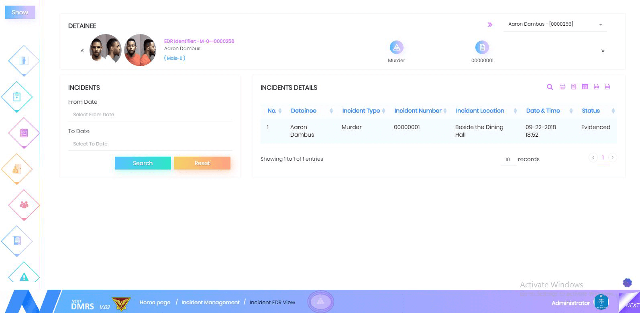640x313 pixels.
Task: Click Incident EDR View breadcrumb
Action: coord(272,302)
